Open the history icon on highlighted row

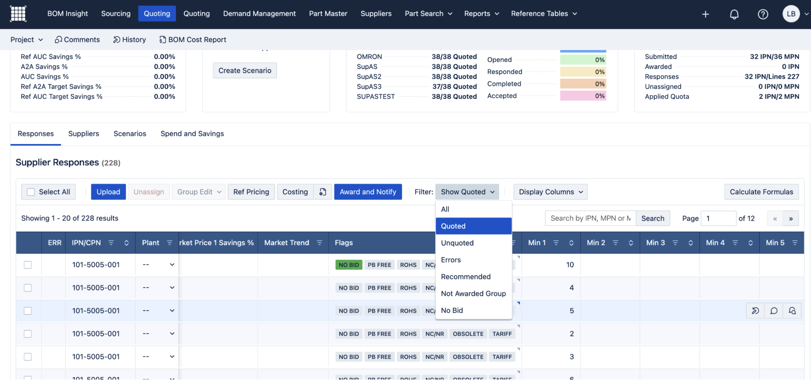coord(755,311)
